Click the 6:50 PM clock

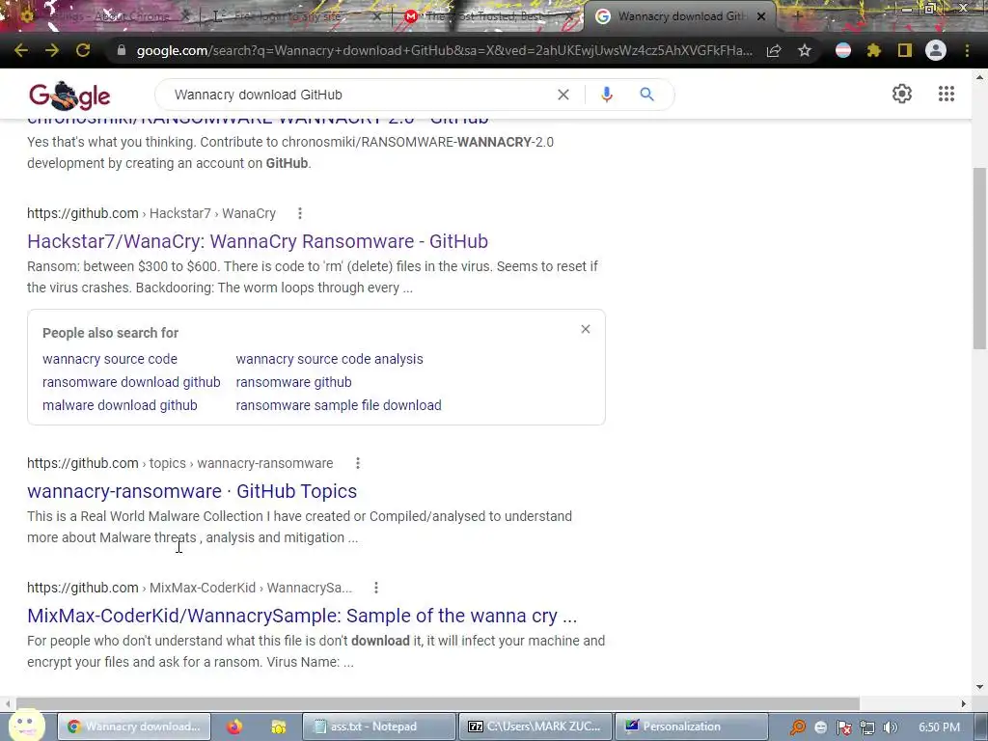tap(939, 727)
